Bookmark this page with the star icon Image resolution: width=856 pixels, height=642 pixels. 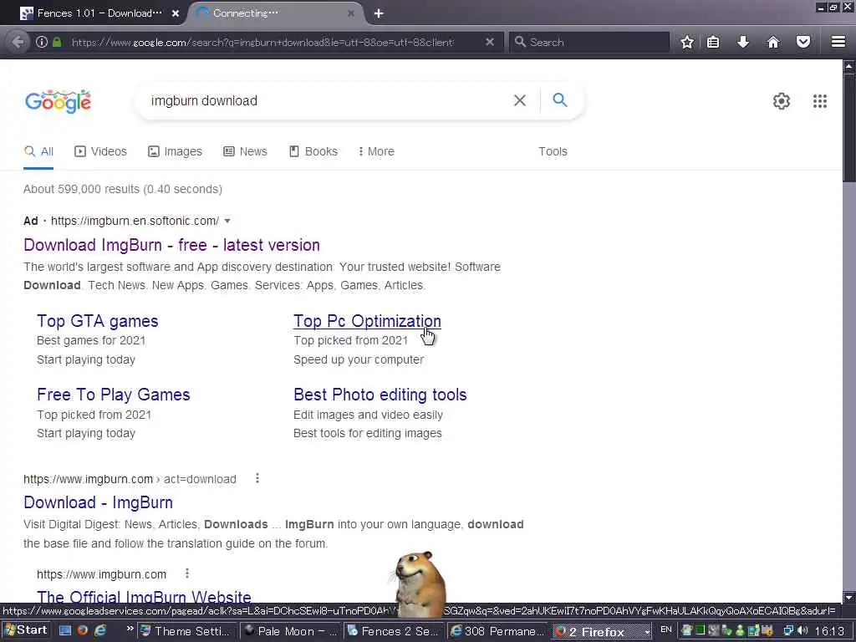point(687,42)
